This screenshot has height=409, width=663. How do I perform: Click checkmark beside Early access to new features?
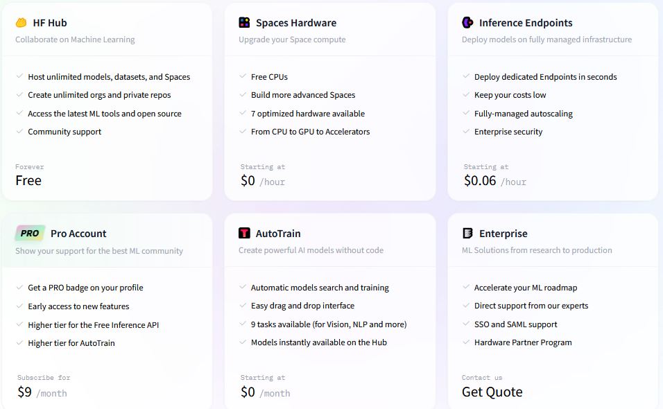tap(19, 306)
